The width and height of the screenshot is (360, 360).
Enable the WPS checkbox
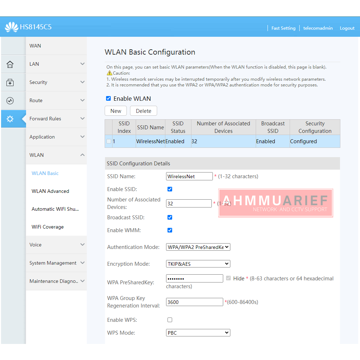[170, 320]
